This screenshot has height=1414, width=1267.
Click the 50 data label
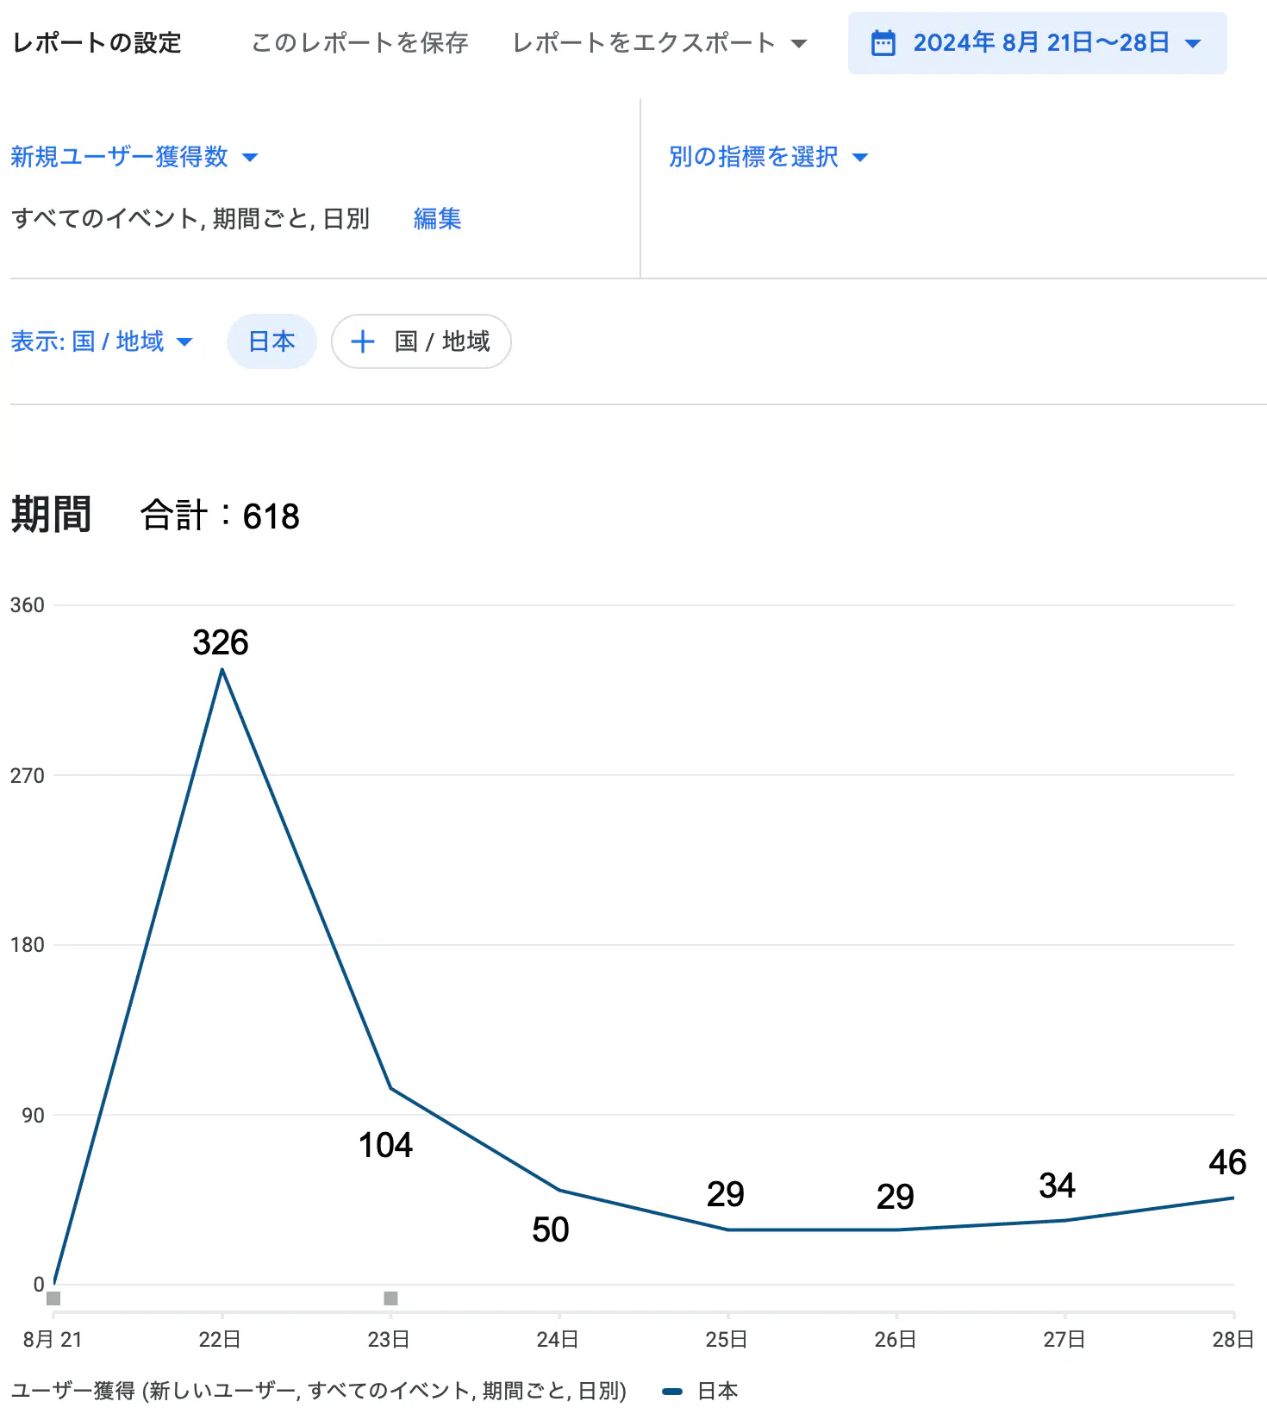[x=551, y=1230]
